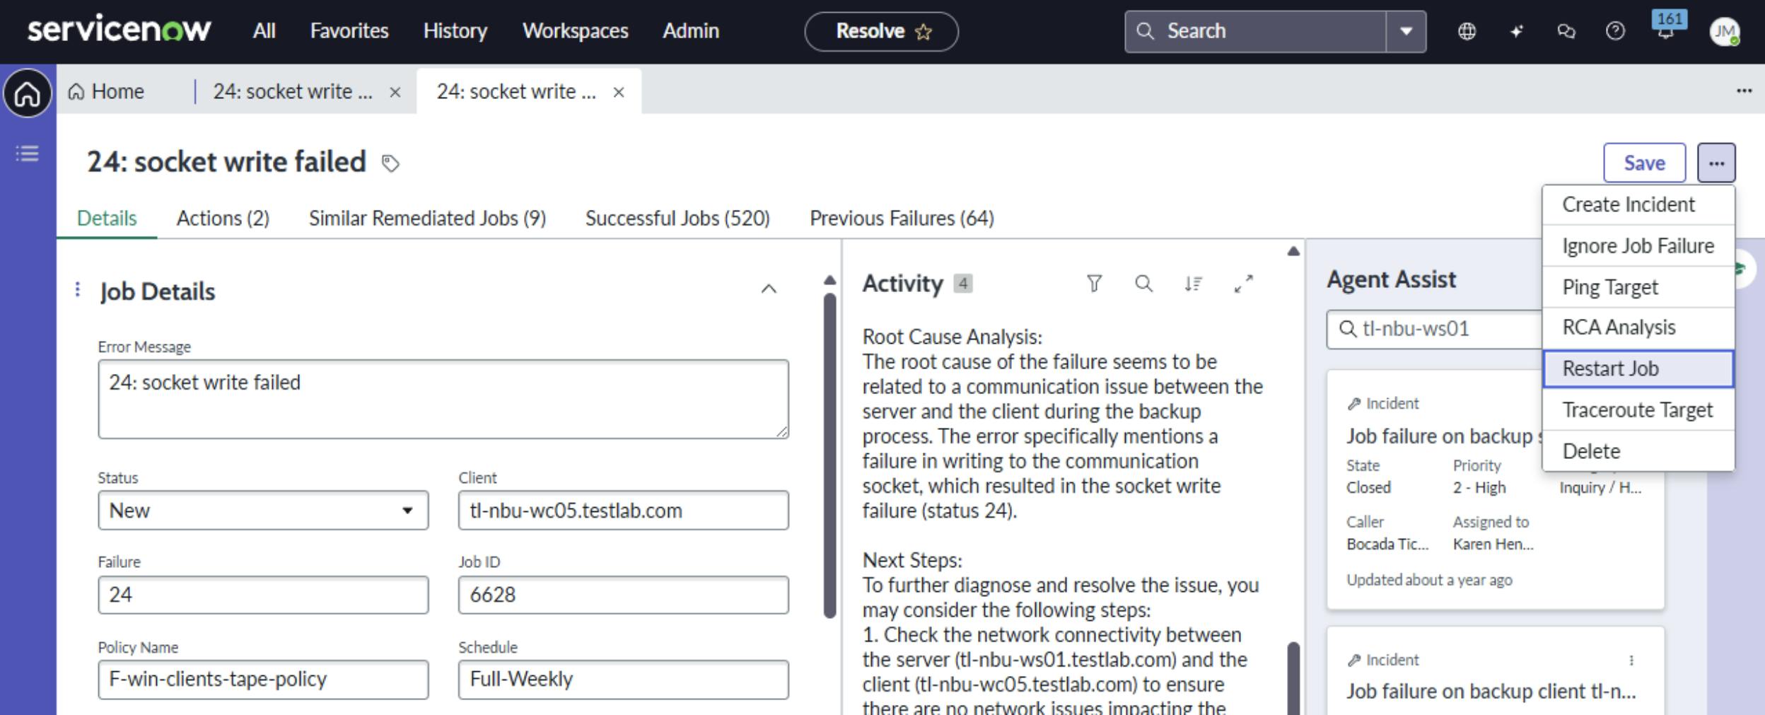1765x715 pixels.
Task: Click the Save button
Action: point(1644,163)
